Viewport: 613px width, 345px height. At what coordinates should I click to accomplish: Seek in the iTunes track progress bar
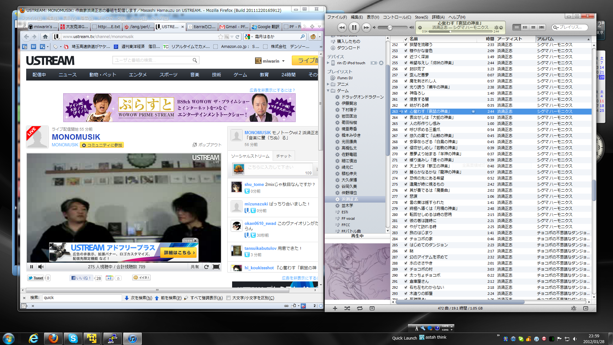460,31
